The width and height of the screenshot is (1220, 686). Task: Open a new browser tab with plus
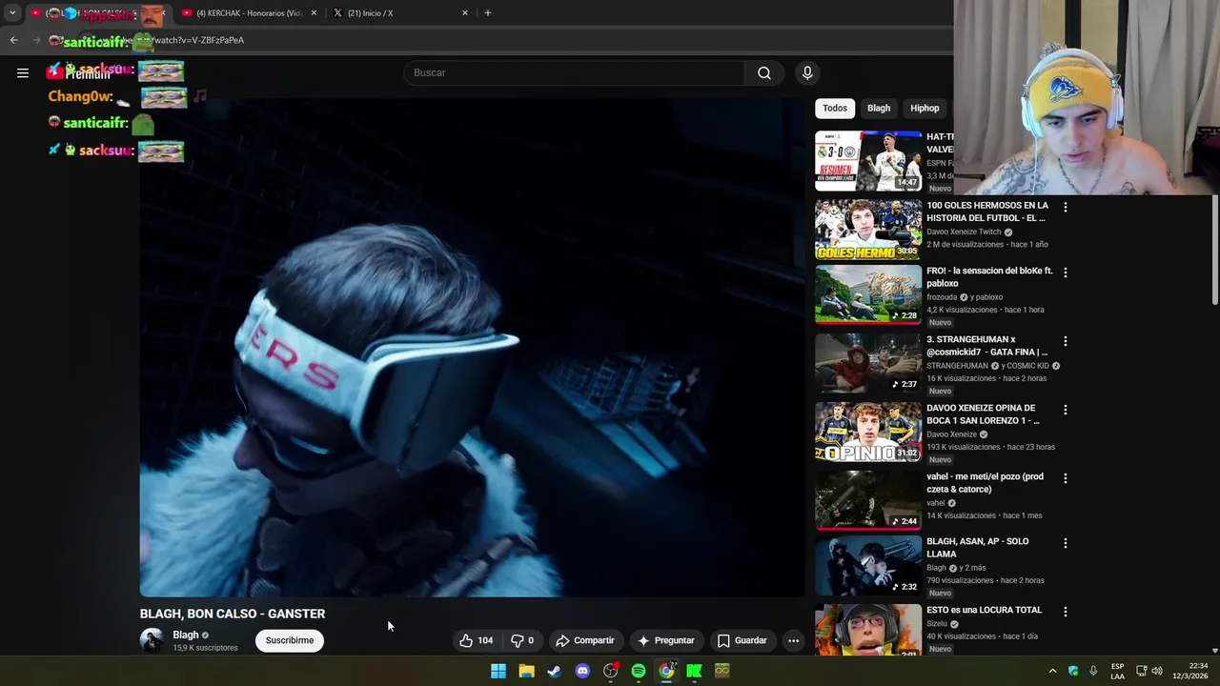[488, 13]
